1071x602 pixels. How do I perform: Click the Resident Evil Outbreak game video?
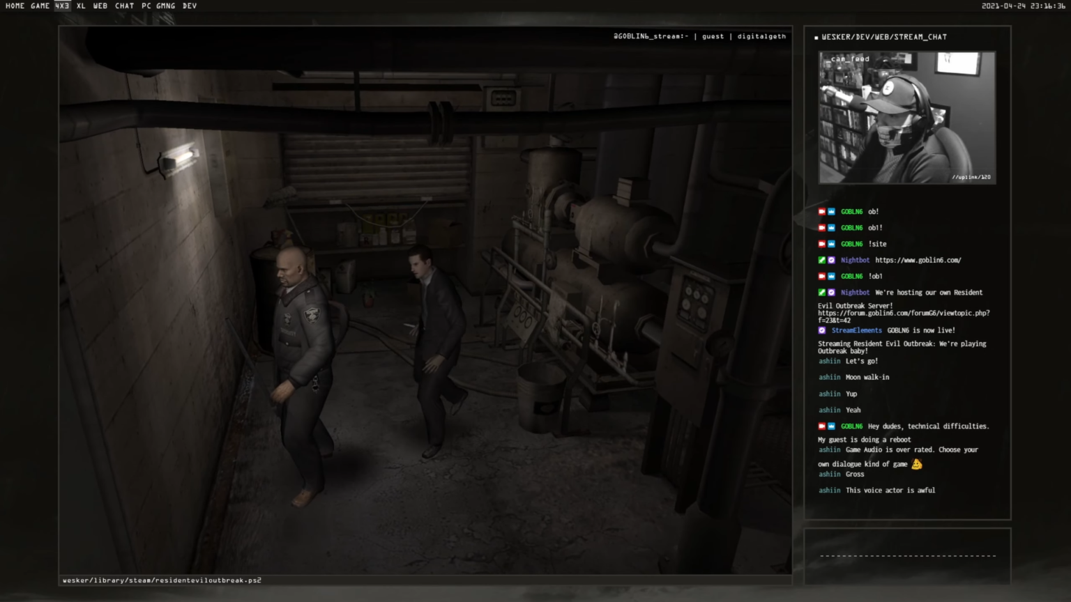click(x=425, y=300)
